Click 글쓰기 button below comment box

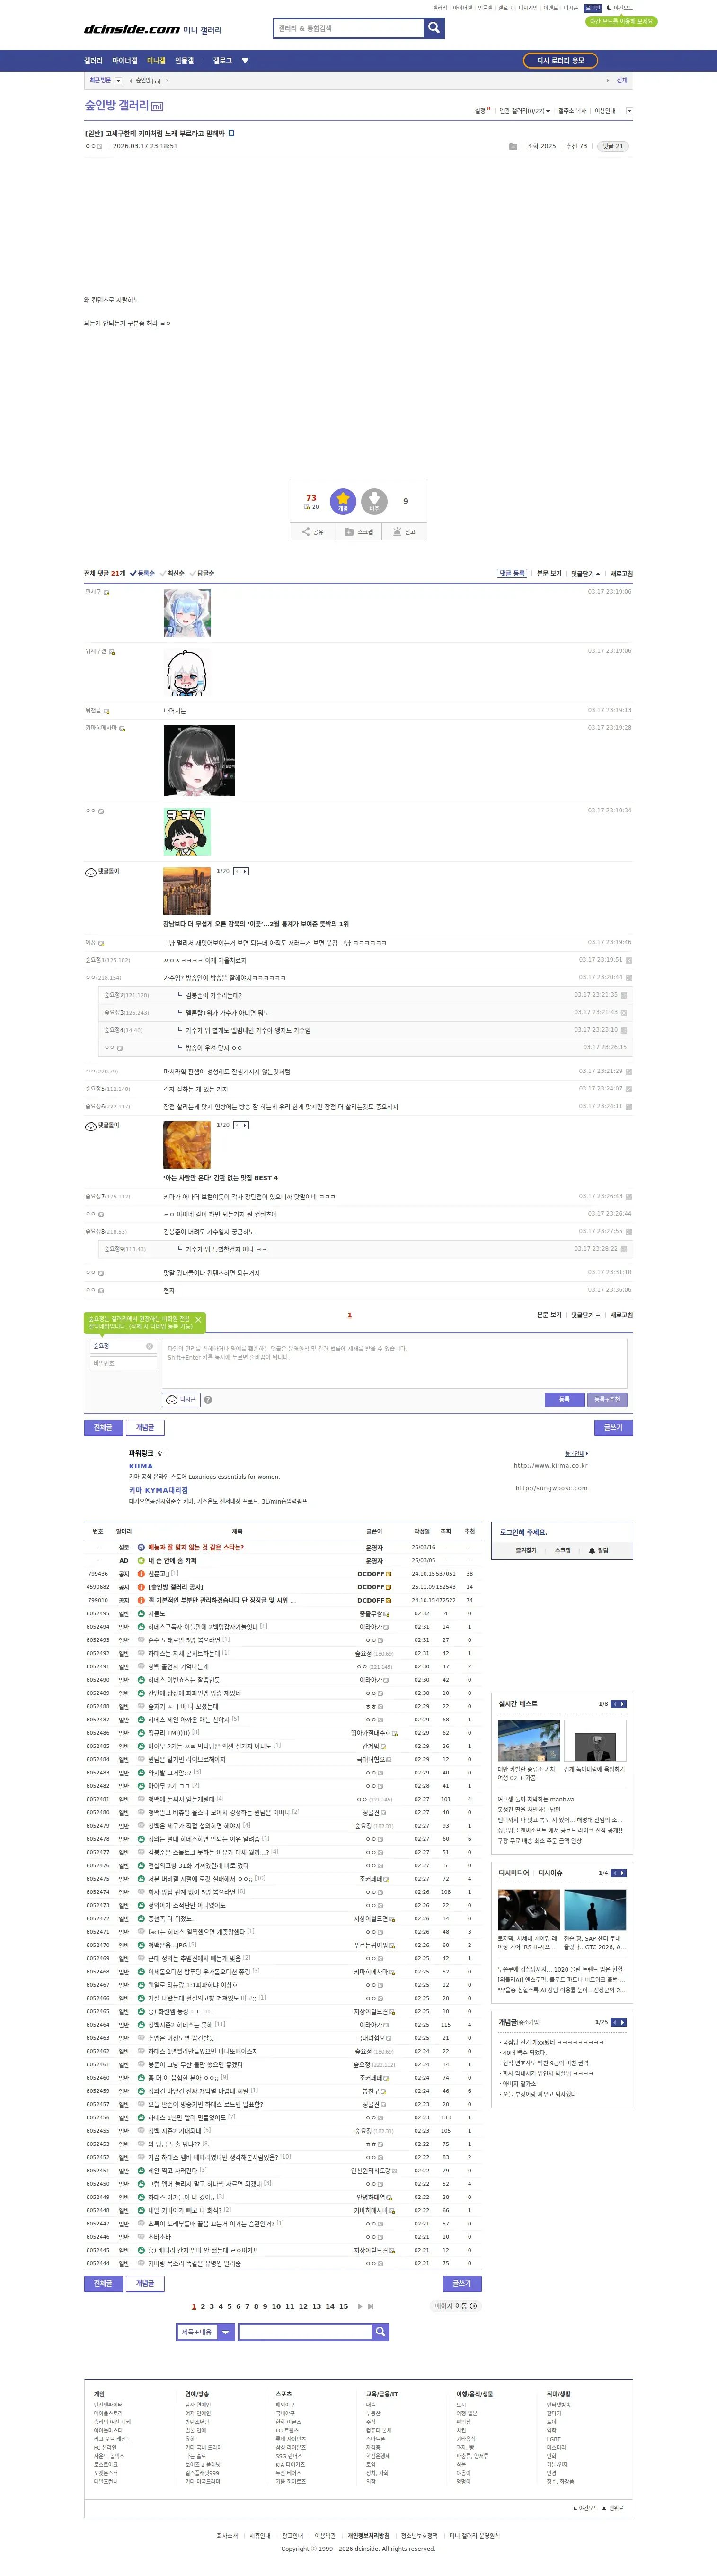pos(613,1428)
